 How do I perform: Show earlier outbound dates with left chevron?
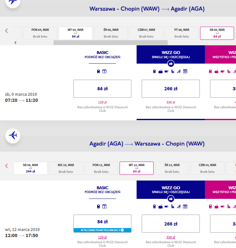(6, 31)
